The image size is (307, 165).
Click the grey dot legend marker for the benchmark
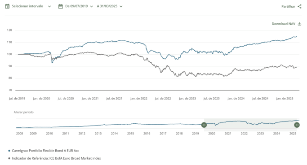(x=9, y=158)
